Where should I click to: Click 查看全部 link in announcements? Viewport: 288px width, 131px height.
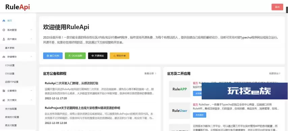tap(150, 74)
